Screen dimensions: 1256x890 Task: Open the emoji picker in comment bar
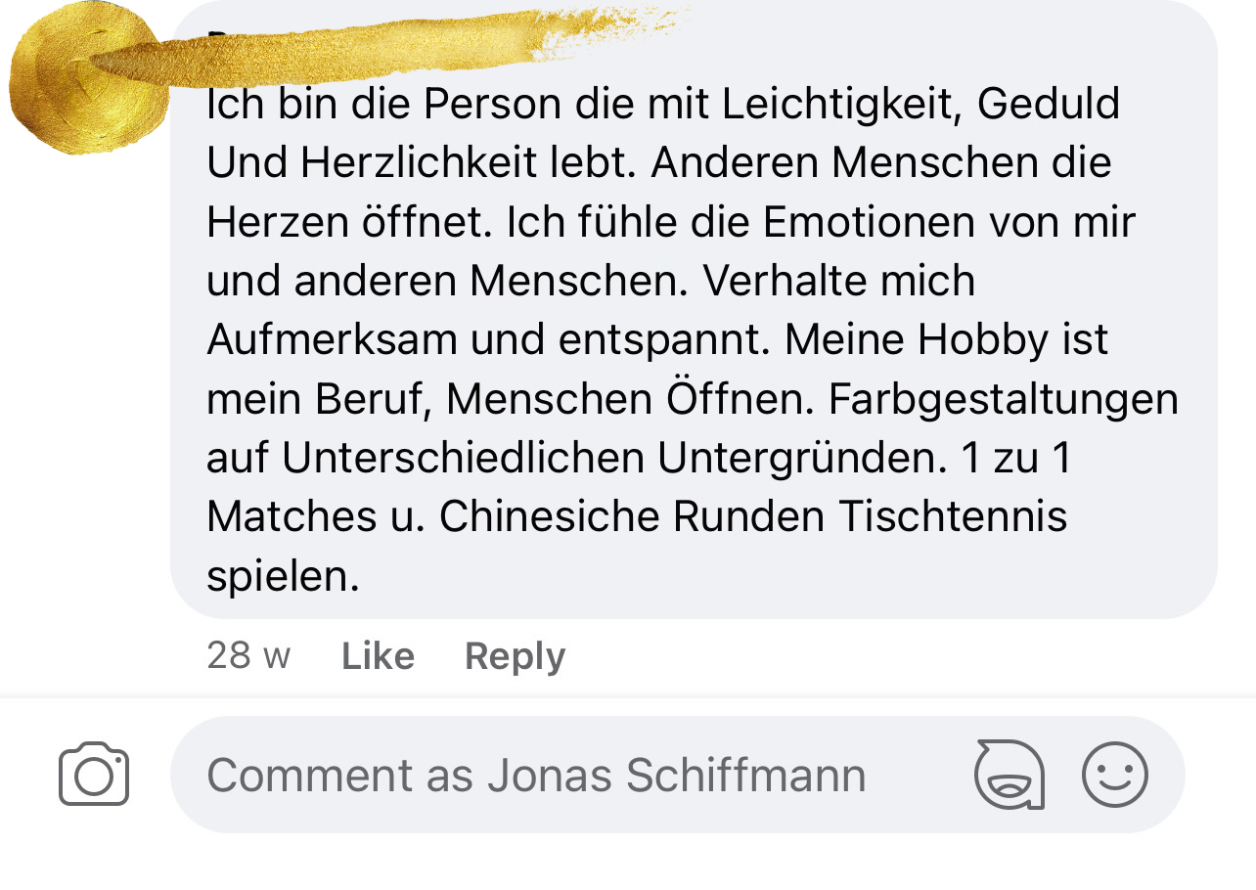click(x=1114, y=775)
